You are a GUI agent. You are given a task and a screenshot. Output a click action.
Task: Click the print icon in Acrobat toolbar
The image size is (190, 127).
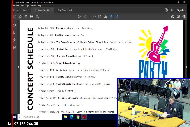tap(31, 16)
